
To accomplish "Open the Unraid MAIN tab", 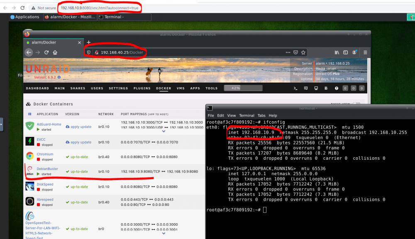I will pos(59,88).
